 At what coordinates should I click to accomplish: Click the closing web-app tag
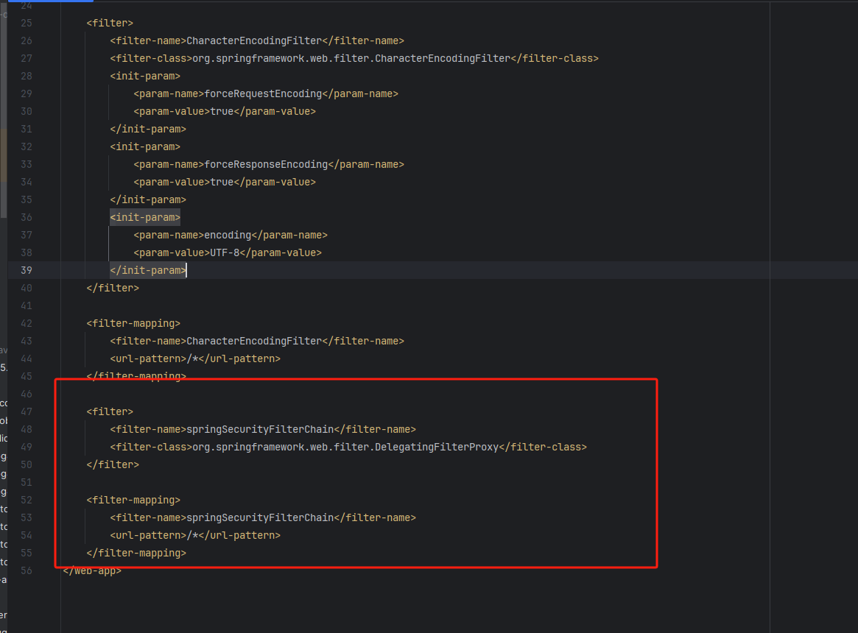click(92, 570)
